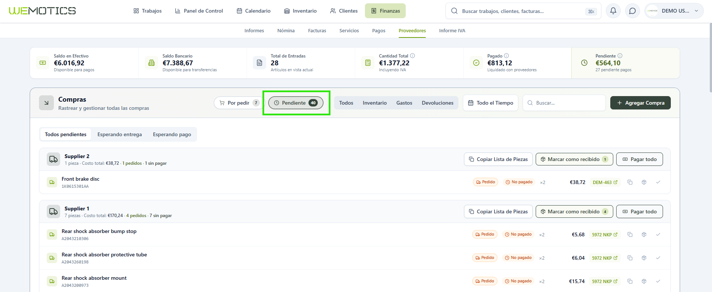Open the Clientes section
Screen dimensions: 712x292
[344, 11]
